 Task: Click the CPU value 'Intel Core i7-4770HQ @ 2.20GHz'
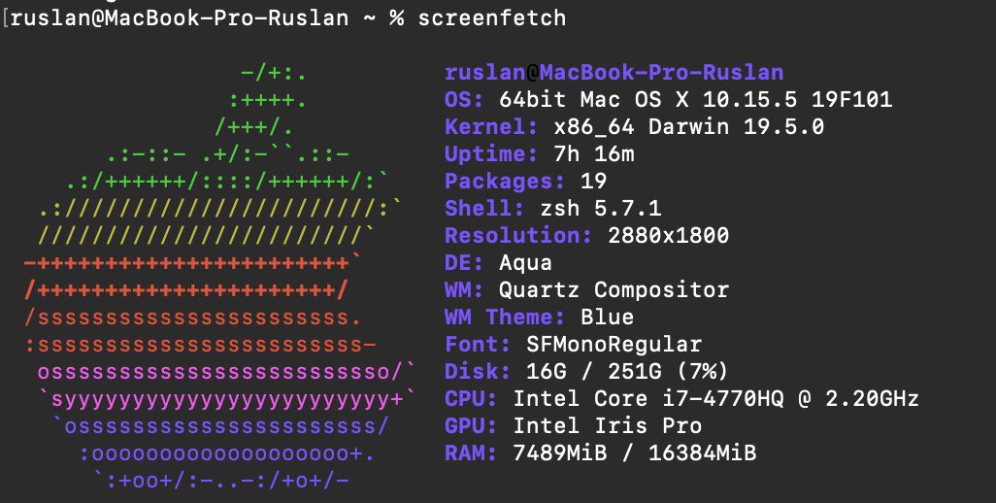[x=715, y=399]
